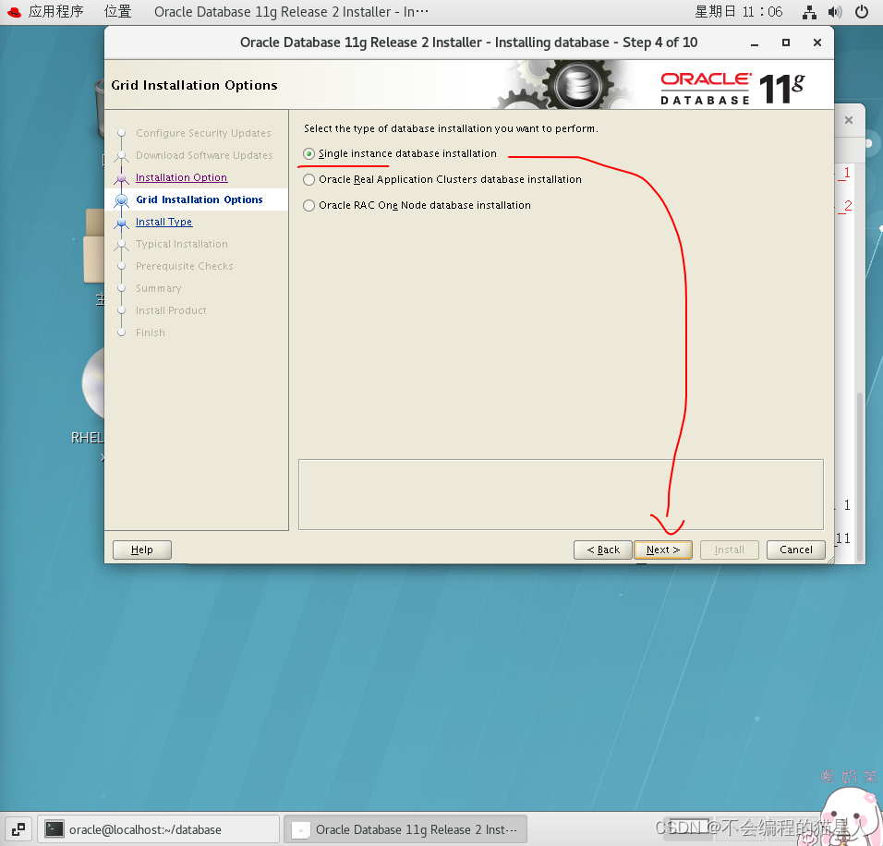
Task: Open the 应用程序 Applications menu
Action: click(x=55, y=12)
